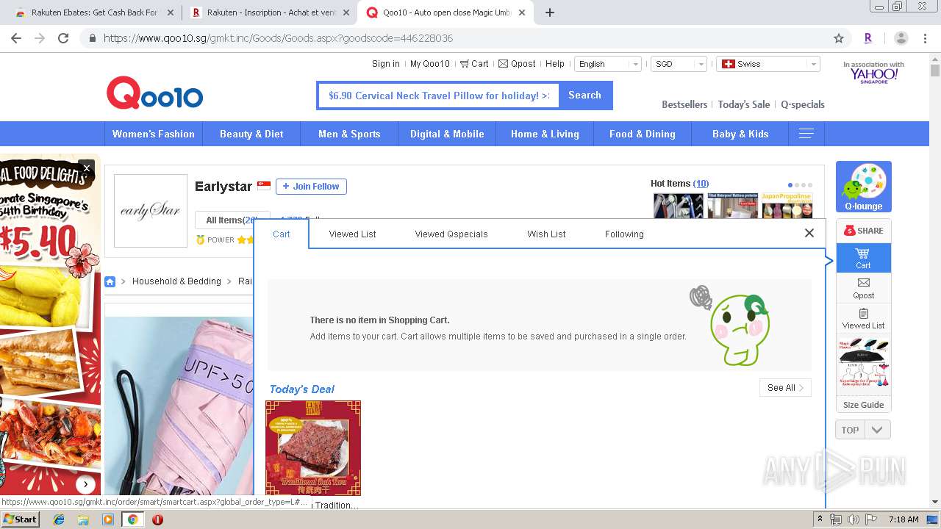The image size is (941, 529).
Task: Open the English language dropdown
Action: (x=608, y=64)
